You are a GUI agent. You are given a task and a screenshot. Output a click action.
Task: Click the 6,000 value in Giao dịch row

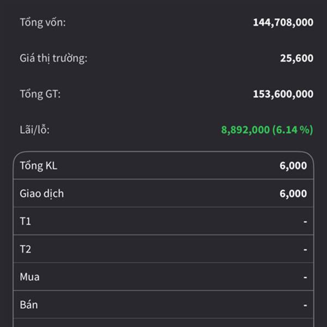[x=293, y=193]
